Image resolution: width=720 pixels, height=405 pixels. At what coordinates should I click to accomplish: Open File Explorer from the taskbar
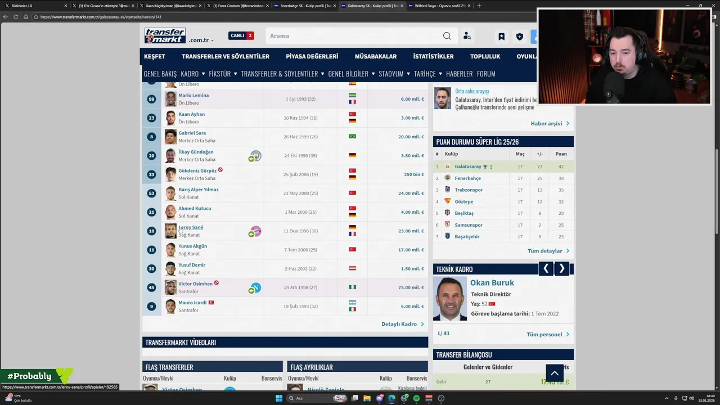(367, 398)
